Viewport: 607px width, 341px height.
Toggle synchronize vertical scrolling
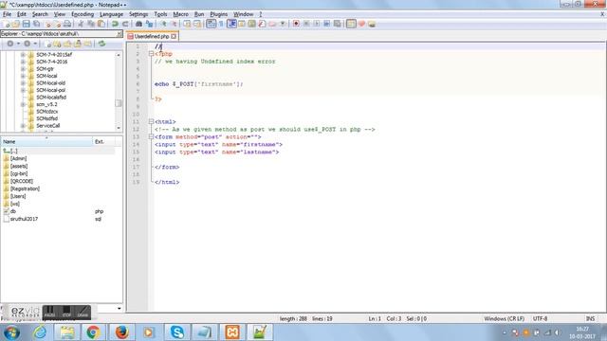coord(187,24)
